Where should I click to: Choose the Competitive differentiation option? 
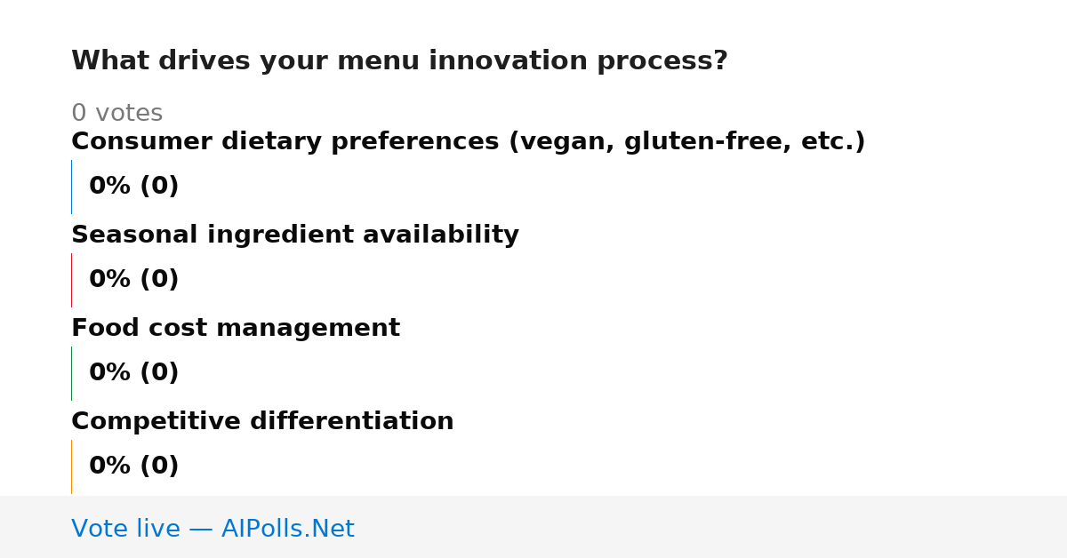coord(262,421)
